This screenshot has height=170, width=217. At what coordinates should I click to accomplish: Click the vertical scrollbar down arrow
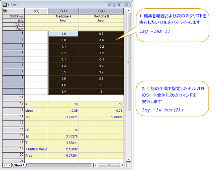(x=128, y=160)
